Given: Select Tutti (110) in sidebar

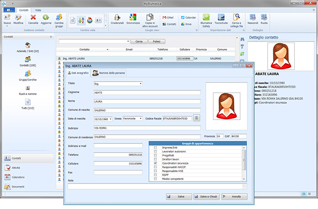Looking at the screenshot, I should [x=28, y=104].
